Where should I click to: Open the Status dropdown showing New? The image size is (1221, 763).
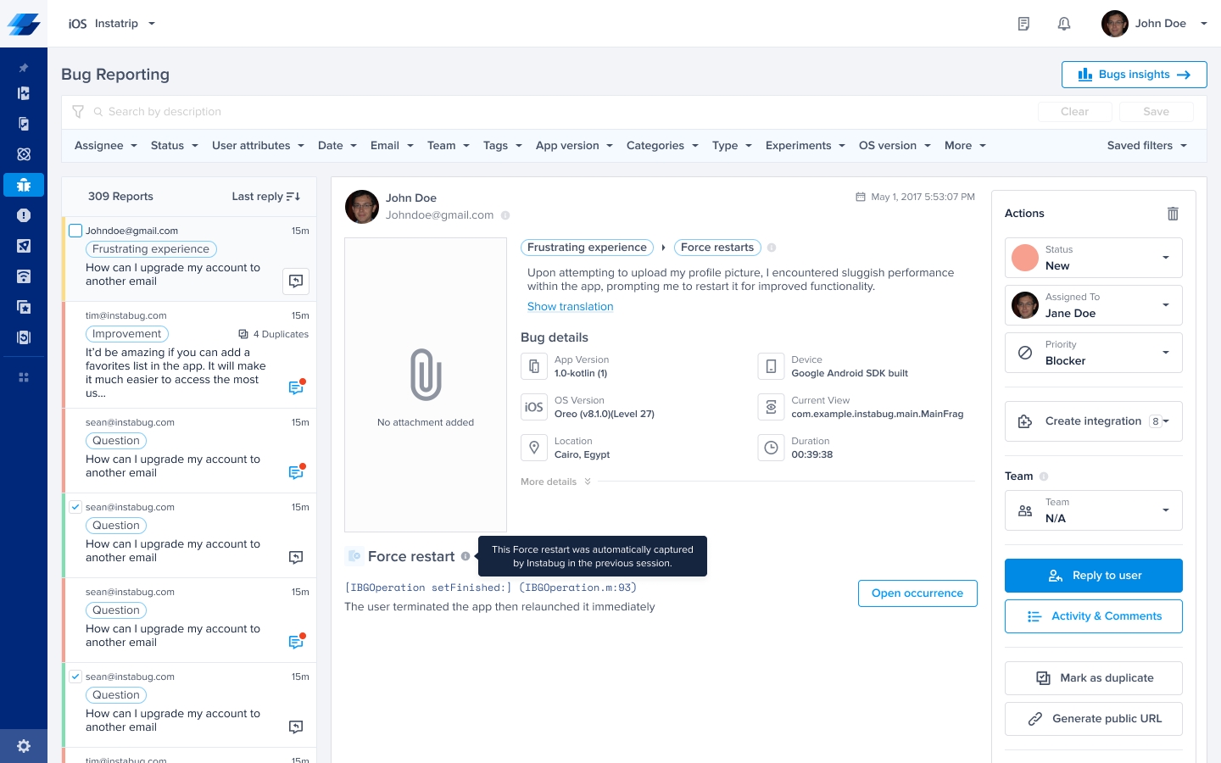pyautogui.click(x=1093, y=258)
